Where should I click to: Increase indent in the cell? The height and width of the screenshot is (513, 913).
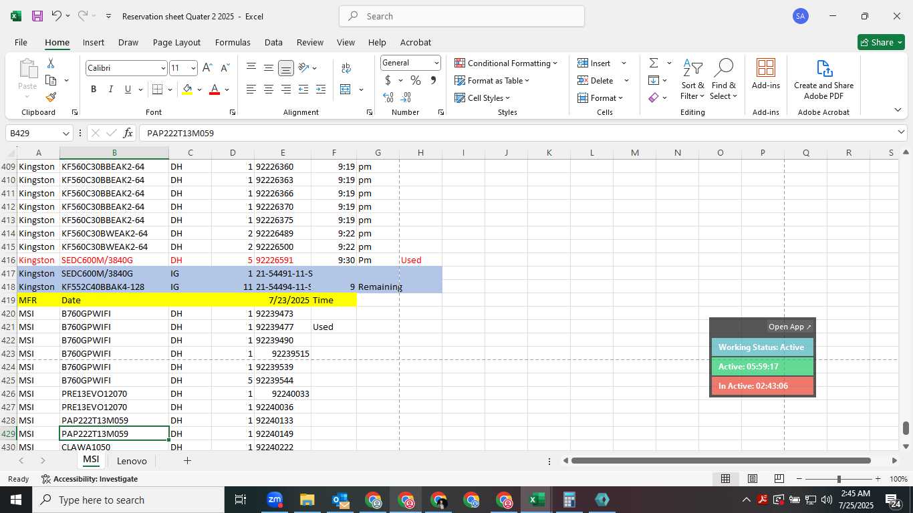(321, 90)
